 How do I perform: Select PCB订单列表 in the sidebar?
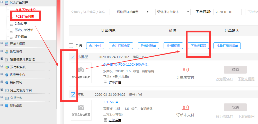click(25, 17)
